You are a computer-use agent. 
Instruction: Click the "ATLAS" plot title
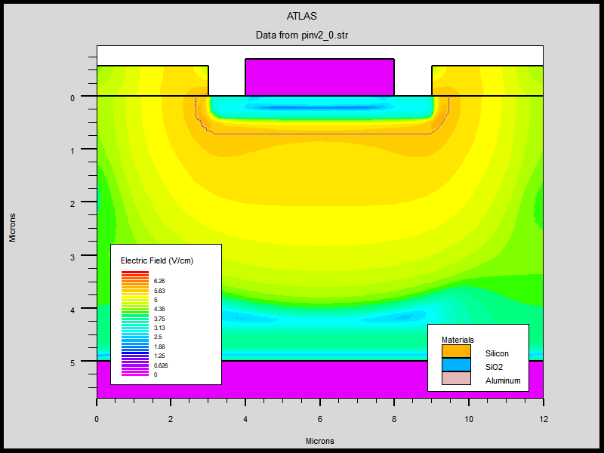click(x=301, y=16)
